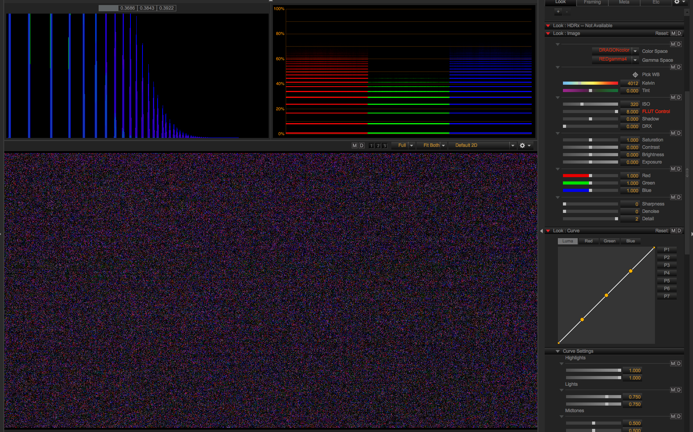Click the D button of the Sharpness group
The image size is (693, 432).
679,197
